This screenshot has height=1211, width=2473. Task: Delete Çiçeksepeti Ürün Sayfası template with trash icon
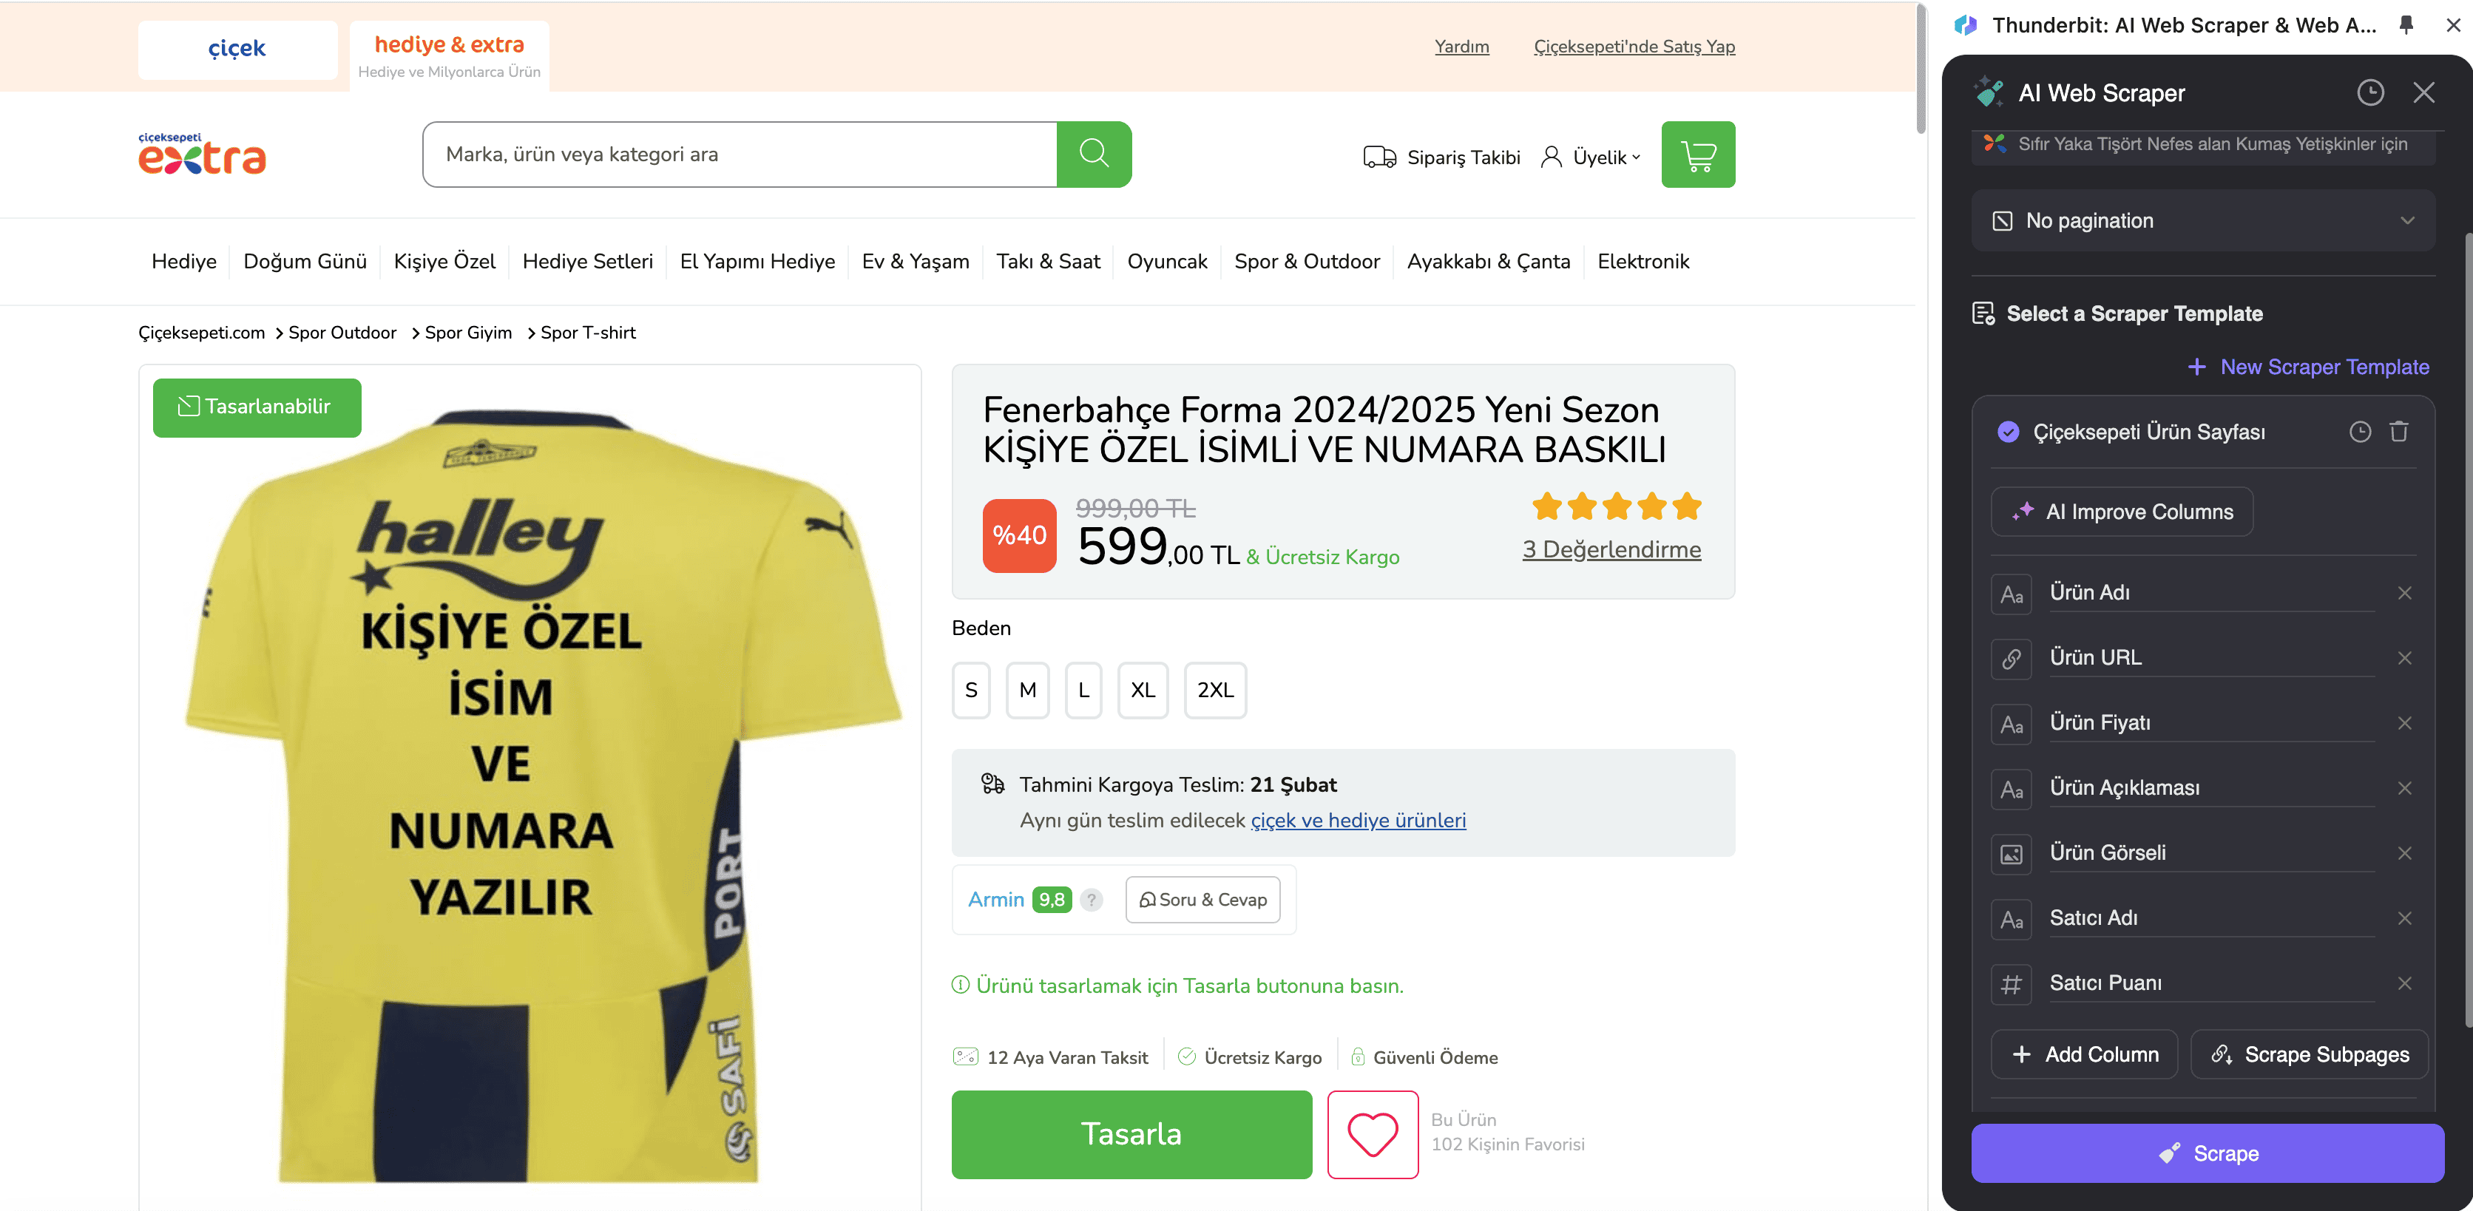tap(2398, 432)
